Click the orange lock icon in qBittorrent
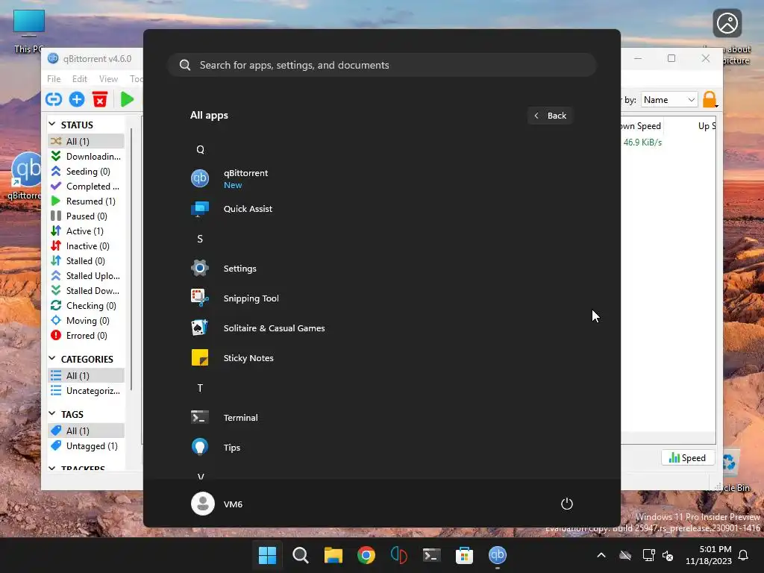The height and width of the screenshot is (573, 764). pyautogui.click(x=710, y=99)
